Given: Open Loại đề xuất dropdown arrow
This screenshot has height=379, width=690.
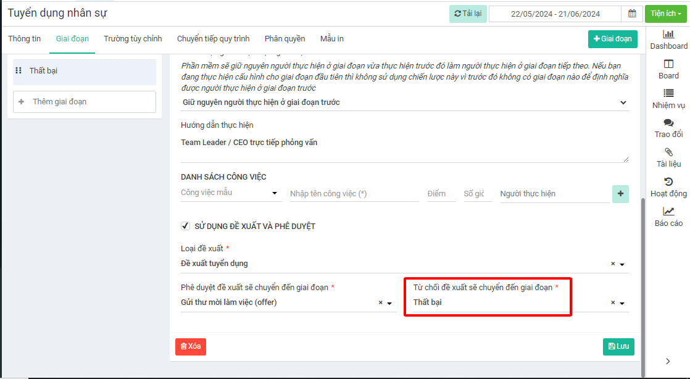Looking at the screenshot, I should click(622, 264).
